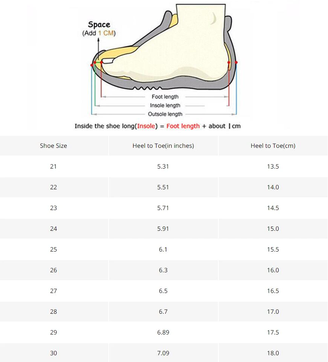Click the red word "Insole" in formula
Image resolution: width=328 pixels, height=362 pixels.
tap(146, 126)
